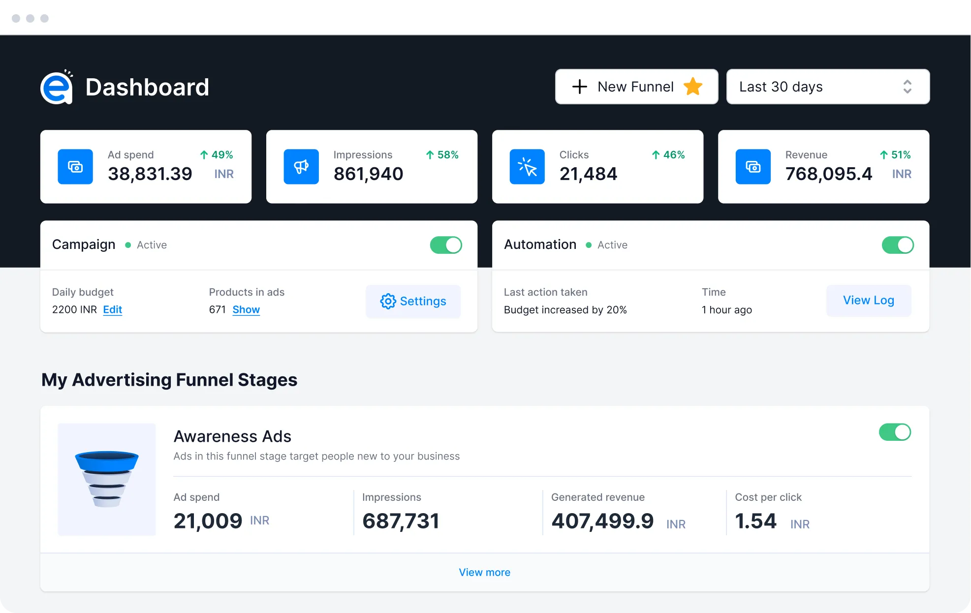Turn off the Automation toggle
This screenshot has width=971, height=613.
tap(898, 245)
